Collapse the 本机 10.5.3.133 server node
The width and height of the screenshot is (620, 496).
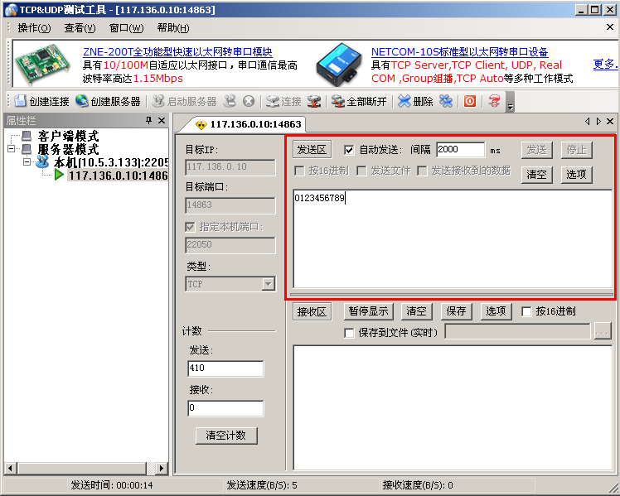tap(27, 161)
